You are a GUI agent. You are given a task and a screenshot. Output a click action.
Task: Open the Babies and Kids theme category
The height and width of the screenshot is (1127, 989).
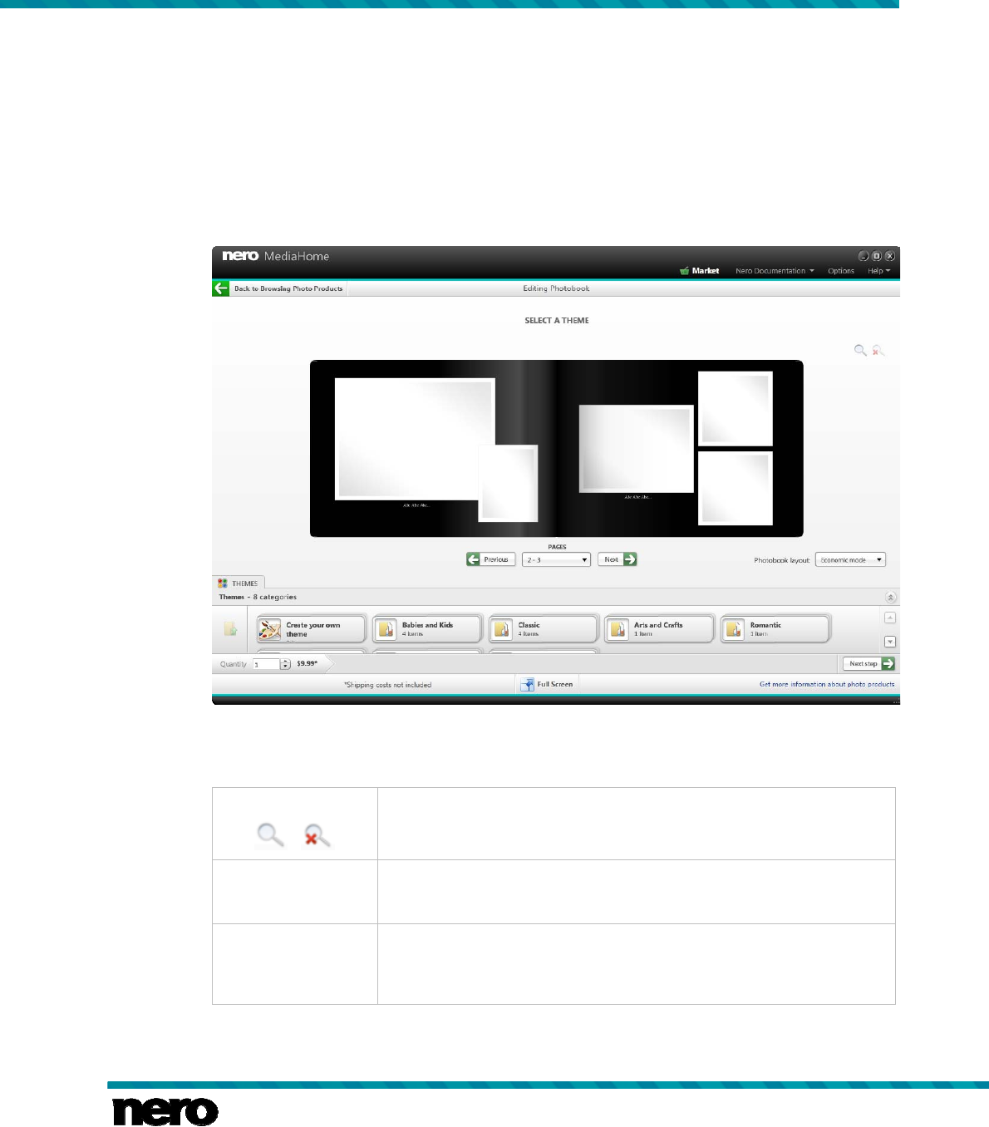[x=427, y=629]
